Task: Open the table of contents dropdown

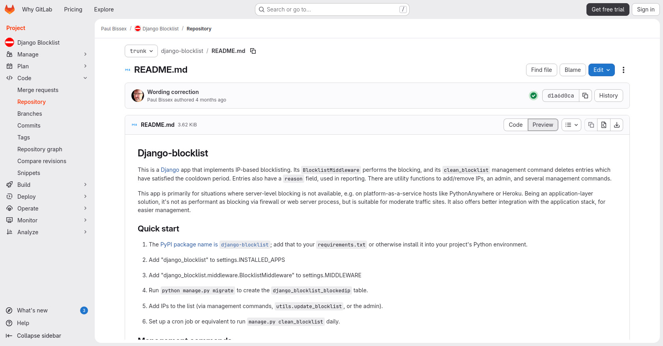Action: click(x=571, y=125)
